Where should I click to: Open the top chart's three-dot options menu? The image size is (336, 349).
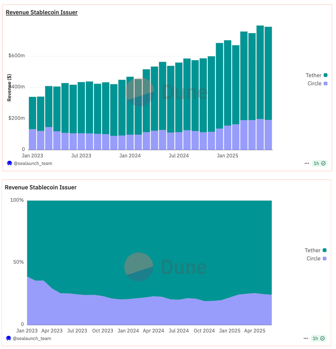[x=307, y=163]
